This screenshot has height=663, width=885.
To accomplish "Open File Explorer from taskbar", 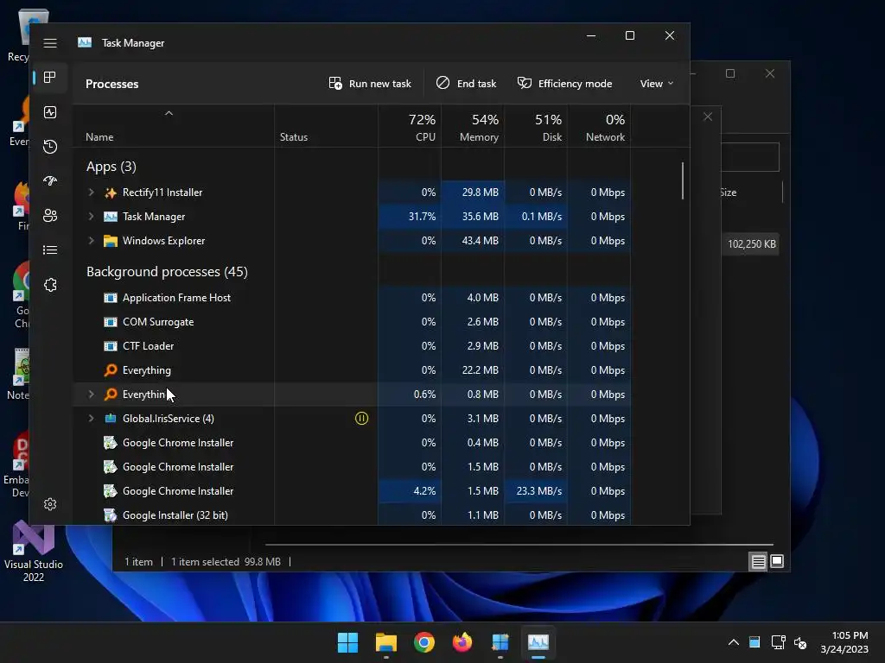I will tap(386, 642).
